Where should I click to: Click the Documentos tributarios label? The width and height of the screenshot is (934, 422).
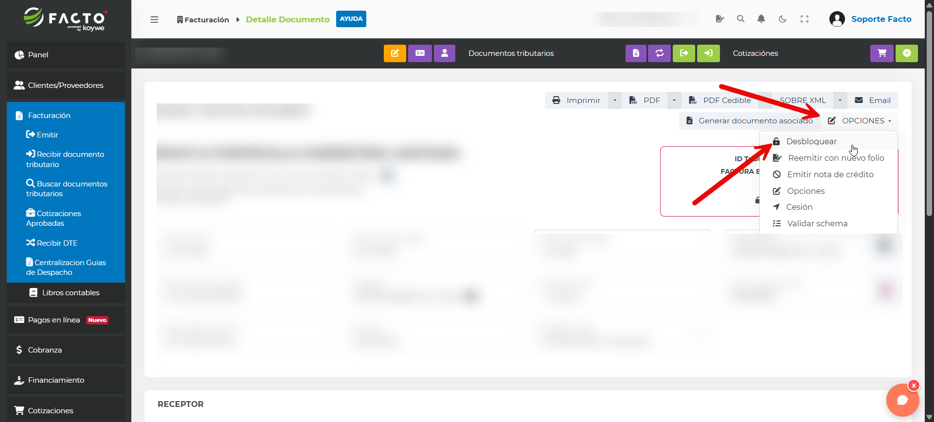coord(511,53)
